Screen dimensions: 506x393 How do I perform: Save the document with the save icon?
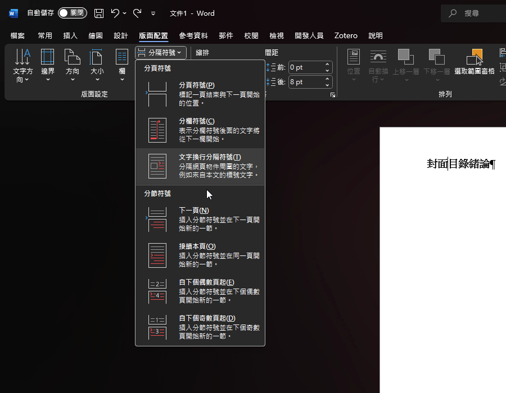[x=99, y=13]
